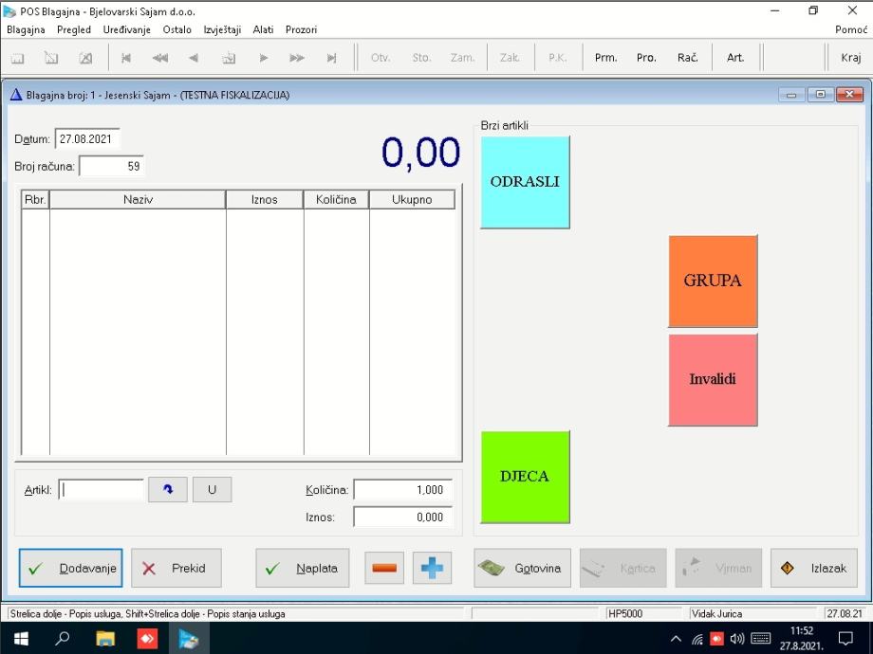Click the Pro. toolbar button
Image resolution: width=873 pixels, height=654 pixels.
point(646,57)
